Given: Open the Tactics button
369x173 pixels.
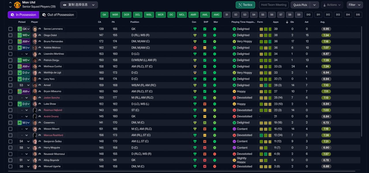Looking at the screenshot, I should pyautogui.click(x=246, y=5).
